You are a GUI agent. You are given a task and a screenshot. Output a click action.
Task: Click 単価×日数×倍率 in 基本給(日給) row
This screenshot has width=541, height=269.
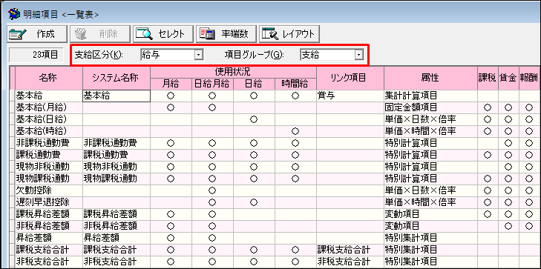click(430, 119)
